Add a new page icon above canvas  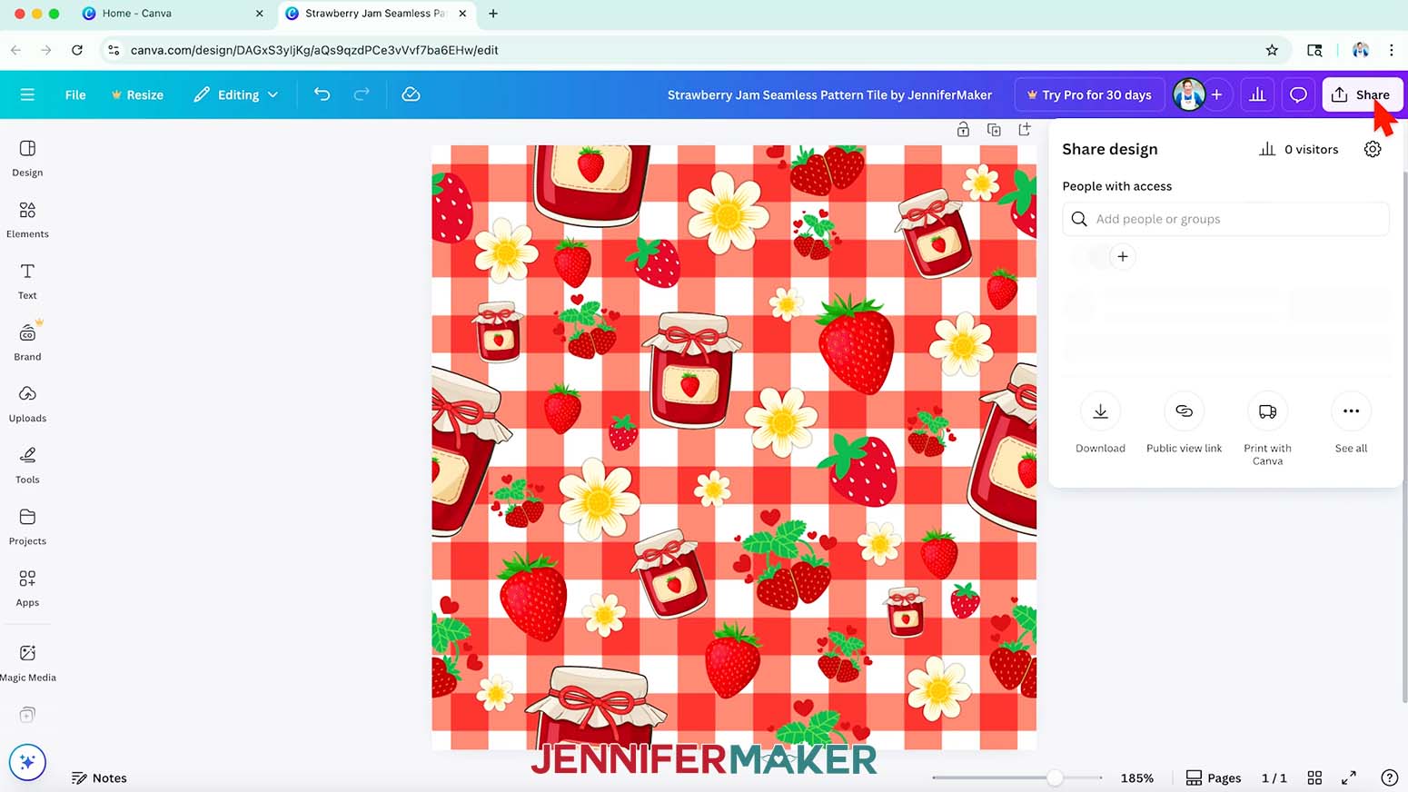coord(1025,130)
